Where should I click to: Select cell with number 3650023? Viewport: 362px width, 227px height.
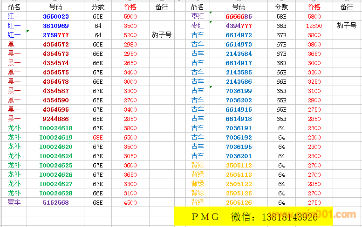pos(55,16)
